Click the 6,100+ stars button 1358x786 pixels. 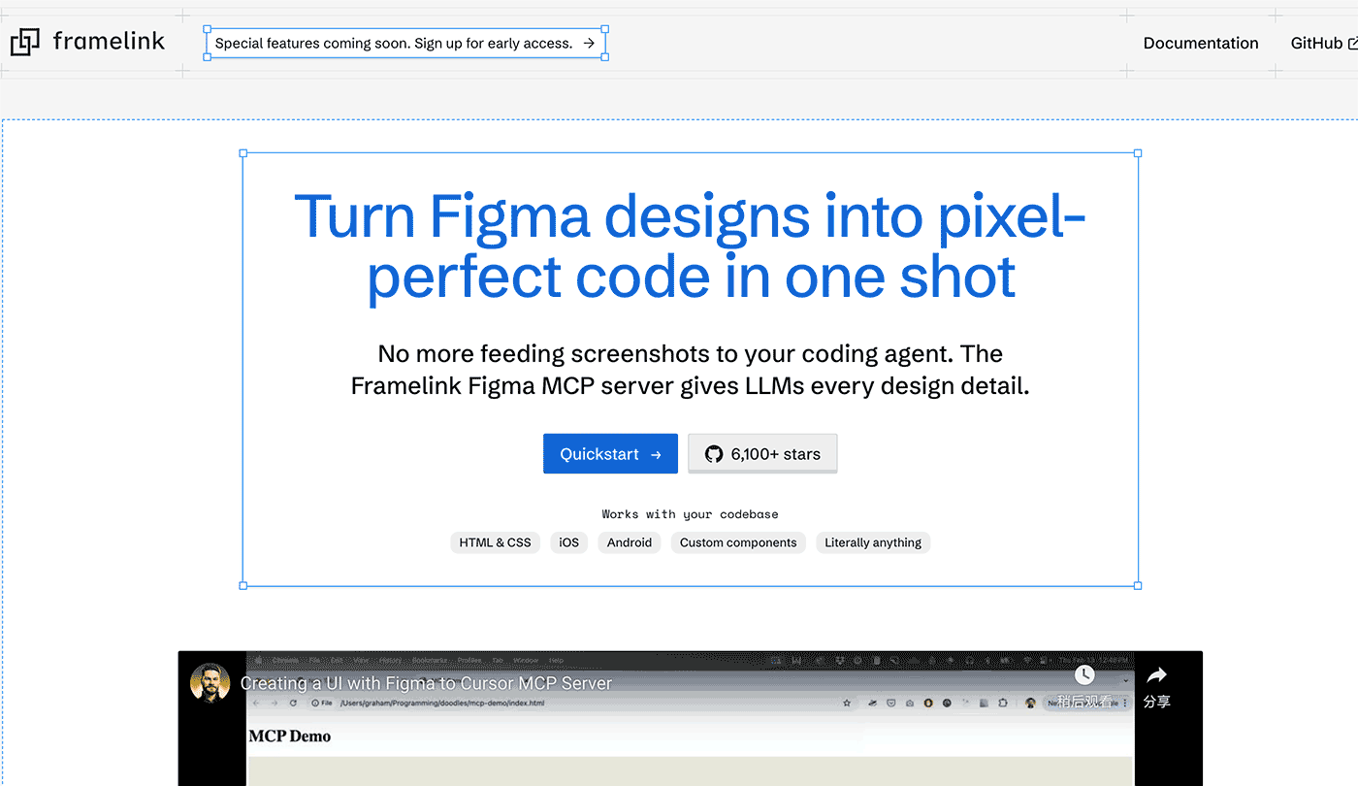pyautogui.click(x=762, y=453)
